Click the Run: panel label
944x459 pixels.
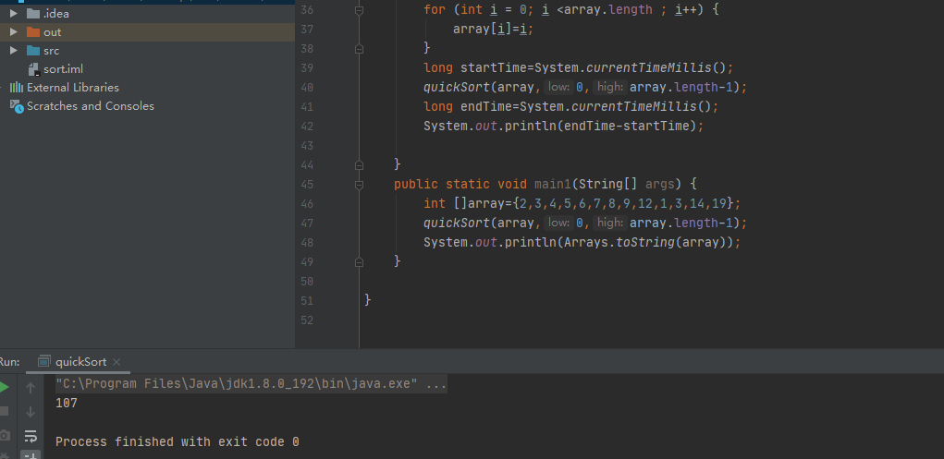(9, 361)
